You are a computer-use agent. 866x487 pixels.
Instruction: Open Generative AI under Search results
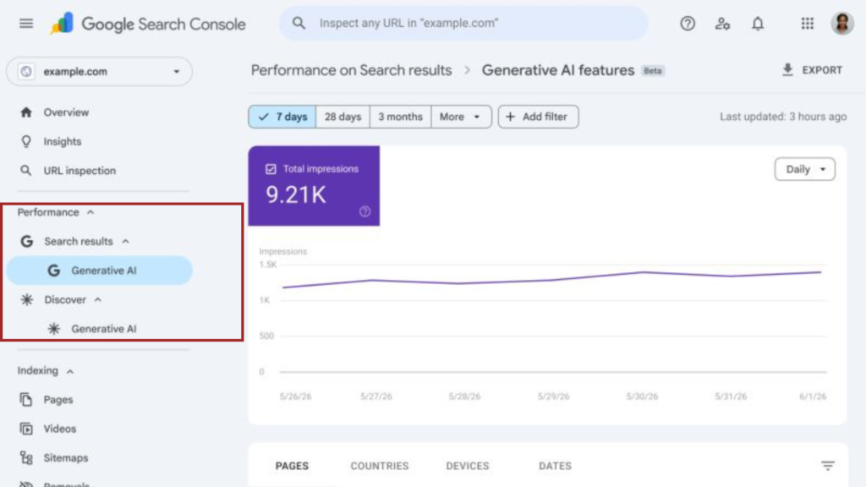click(100, 270)
